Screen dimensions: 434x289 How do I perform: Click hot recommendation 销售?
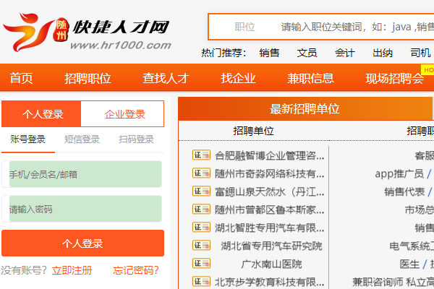269,53
